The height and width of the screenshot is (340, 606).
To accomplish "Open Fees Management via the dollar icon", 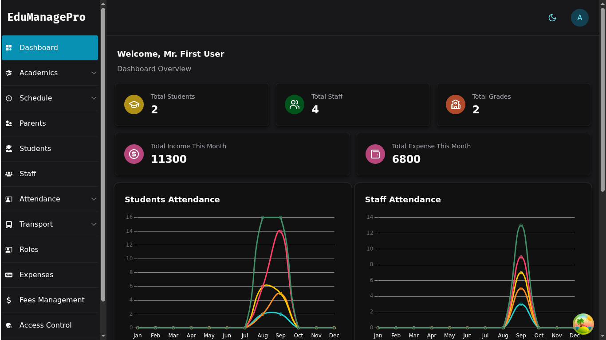I will point(9,300).
